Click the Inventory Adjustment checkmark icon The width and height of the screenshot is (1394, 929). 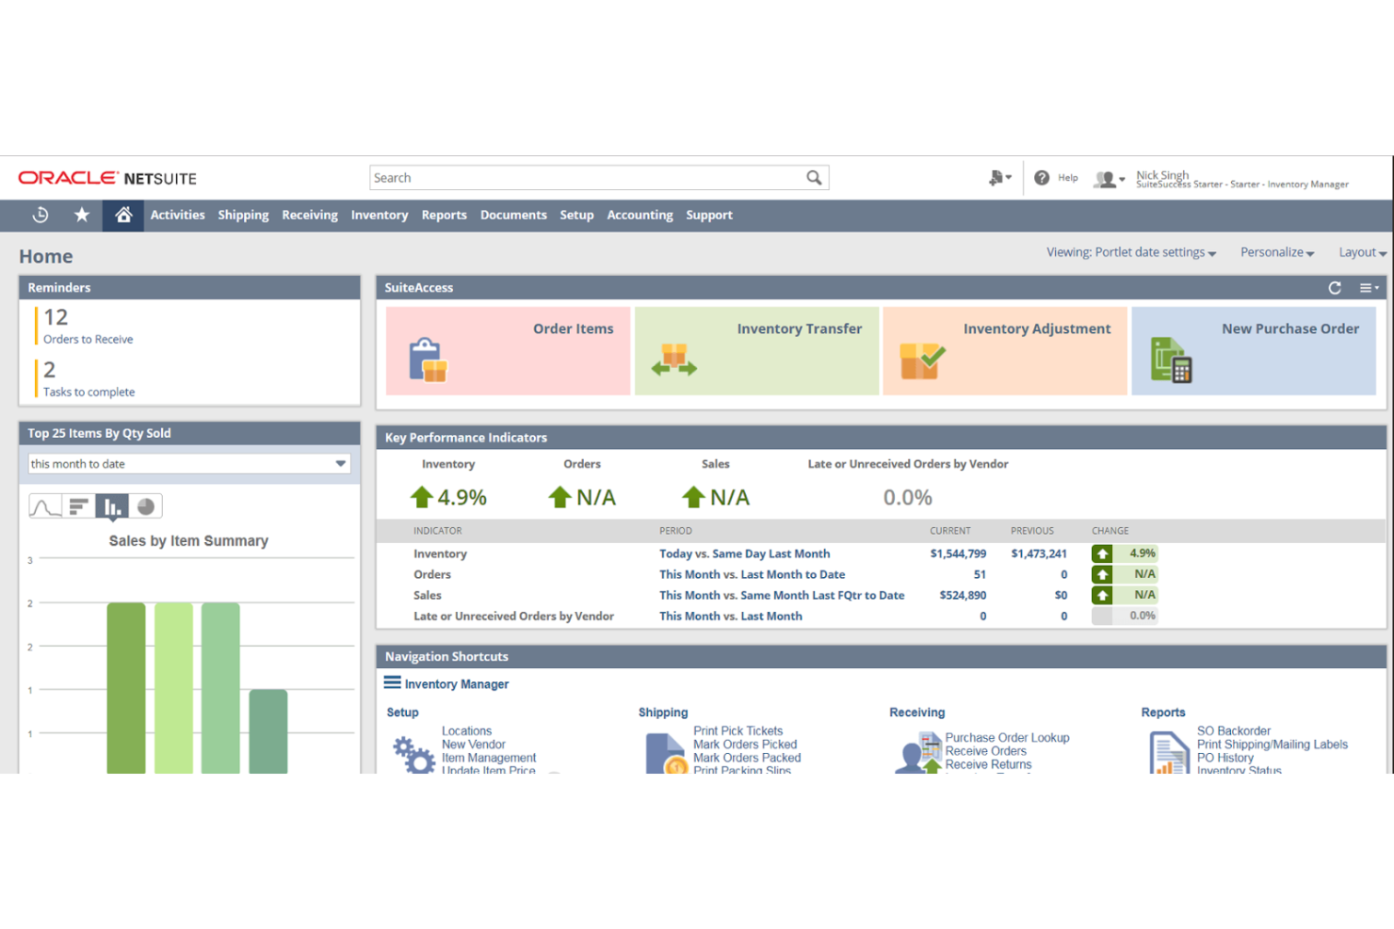922,360
